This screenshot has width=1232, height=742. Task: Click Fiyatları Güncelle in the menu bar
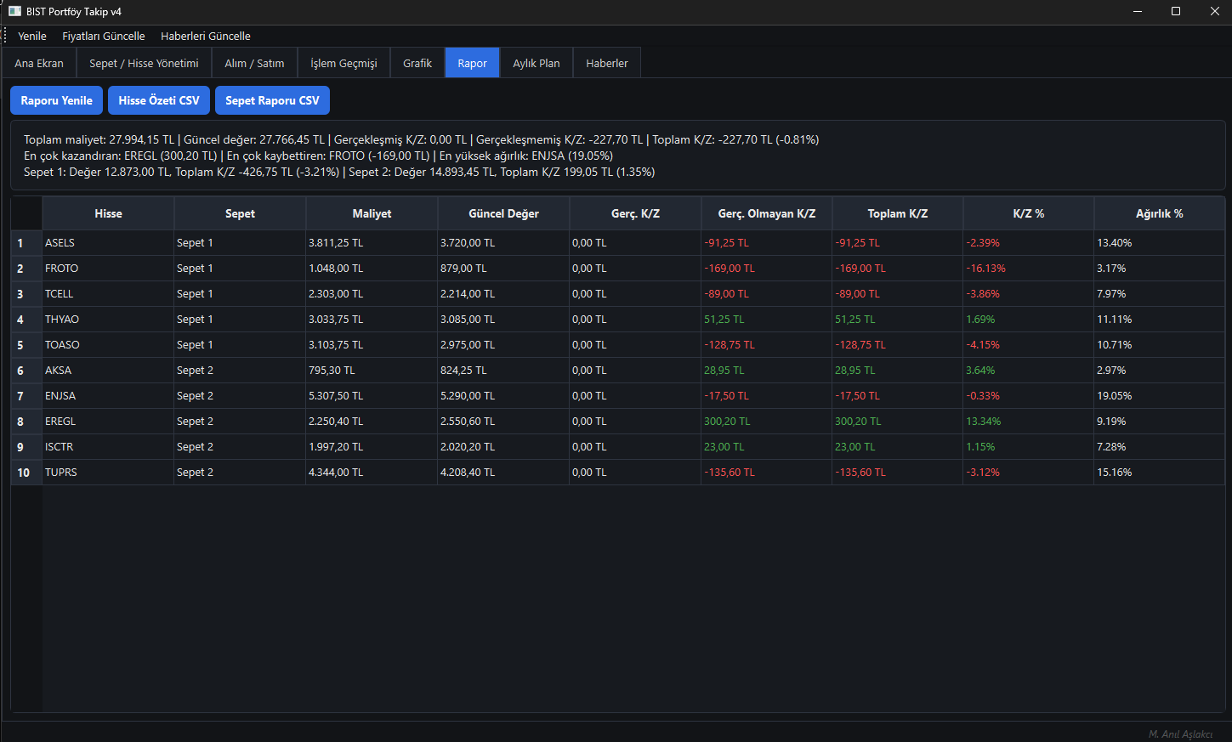pyautogui.click(x=104, y=36)
